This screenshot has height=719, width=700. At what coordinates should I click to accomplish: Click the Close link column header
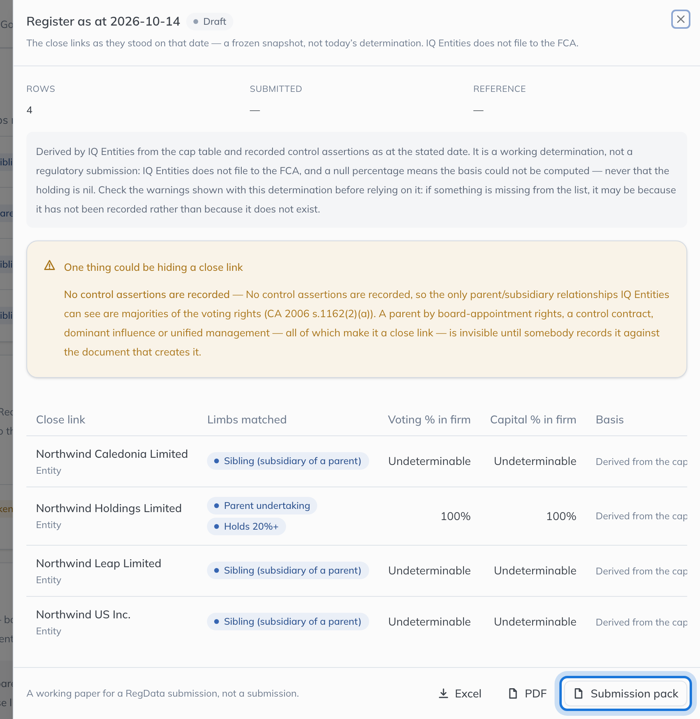(x=61, y=419)
